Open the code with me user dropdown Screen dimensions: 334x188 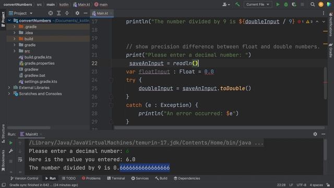click(226, 5)
